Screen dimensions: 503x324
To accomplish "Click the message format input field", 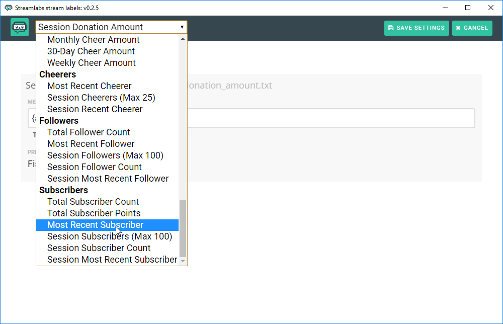I will (251, 118).
